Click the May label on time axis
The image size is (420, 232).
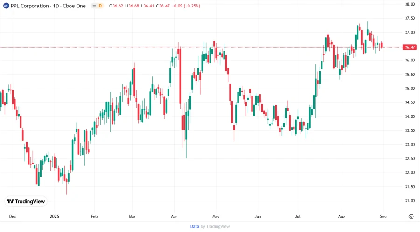216,217
